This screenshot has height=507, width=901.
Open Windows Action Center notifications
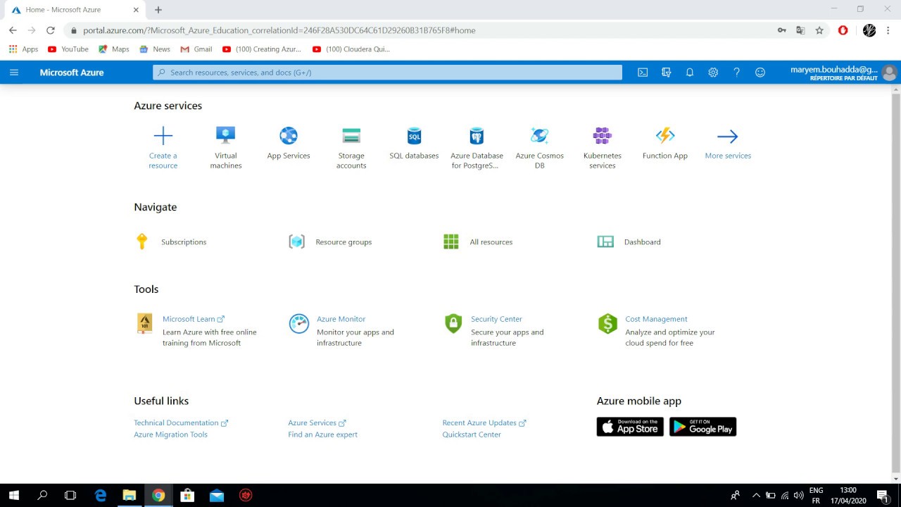[x=882, y=495]
